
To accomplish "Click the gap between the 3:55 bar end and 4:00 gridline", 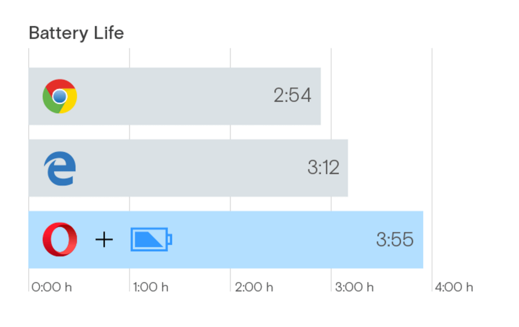I will click(428, 240).
